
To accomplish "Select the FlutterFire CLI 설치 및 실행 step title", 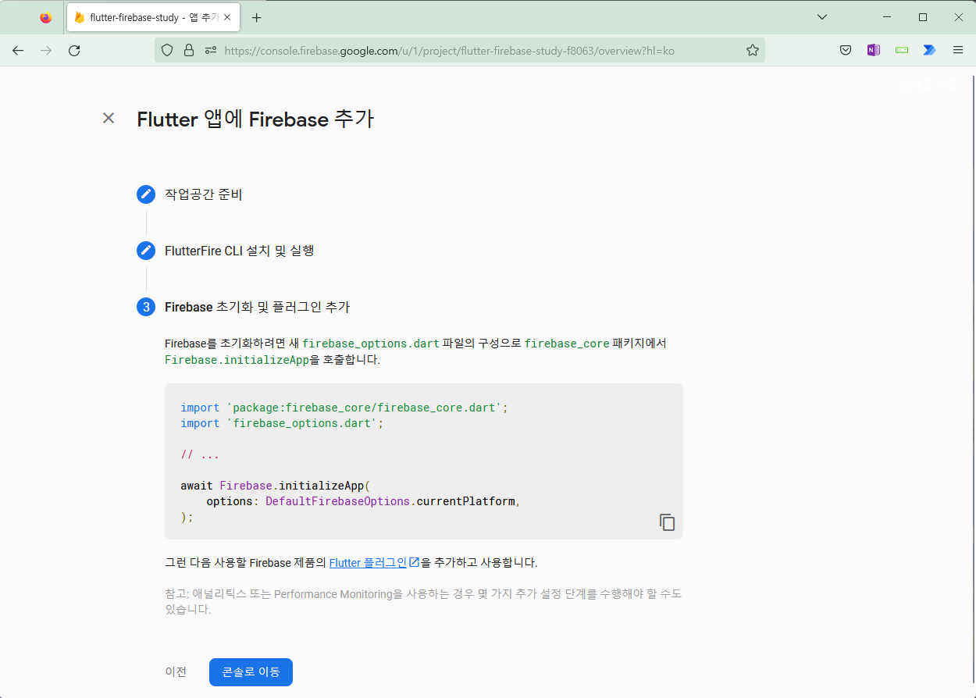I will [240, 251].
